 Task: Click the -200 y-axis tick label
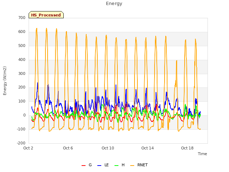point(21,143)
